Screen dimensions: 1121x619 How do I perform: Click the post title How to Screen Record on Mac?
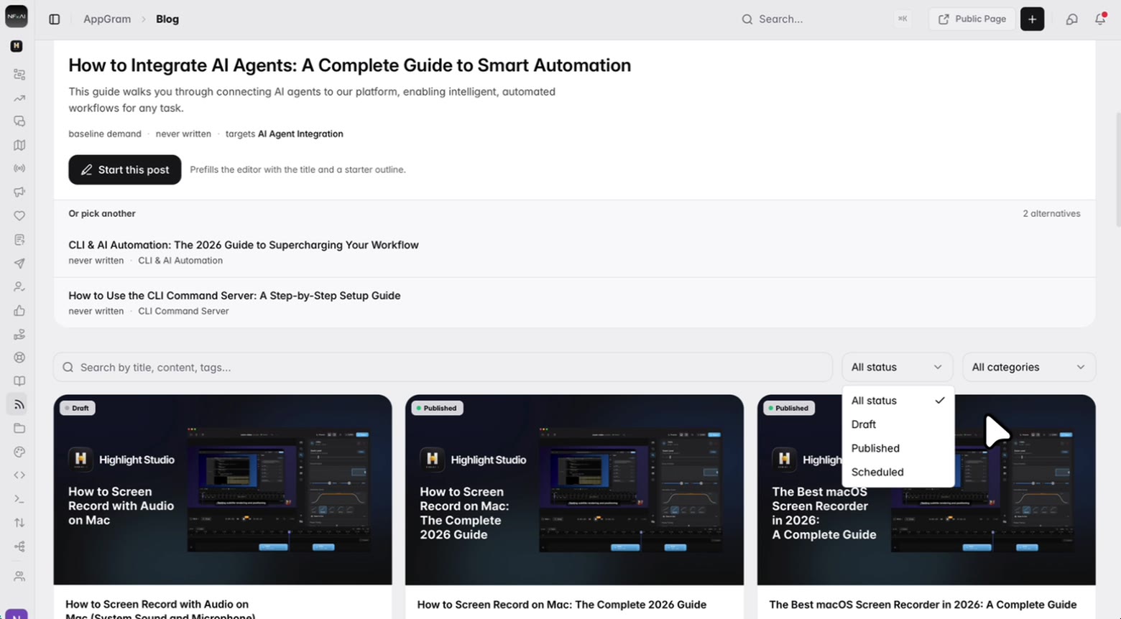pos(562,605)
